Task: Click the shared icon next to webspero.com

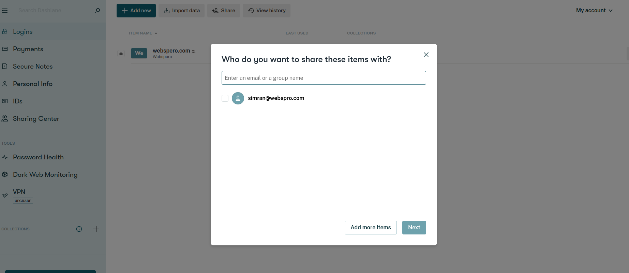Action: click(x=194, y=51)
